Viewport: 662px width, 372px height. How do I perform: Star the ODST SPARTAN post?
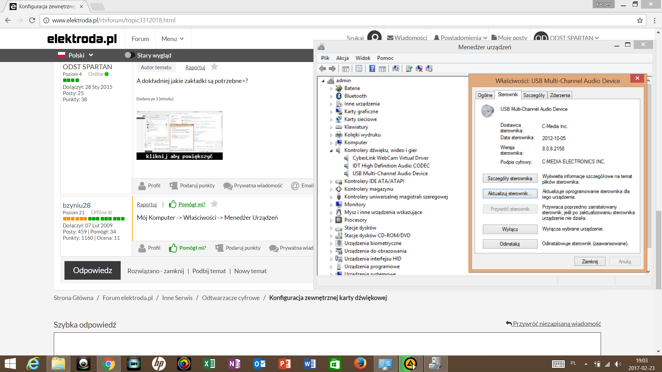pyautogui.click(x=214, y=67)
